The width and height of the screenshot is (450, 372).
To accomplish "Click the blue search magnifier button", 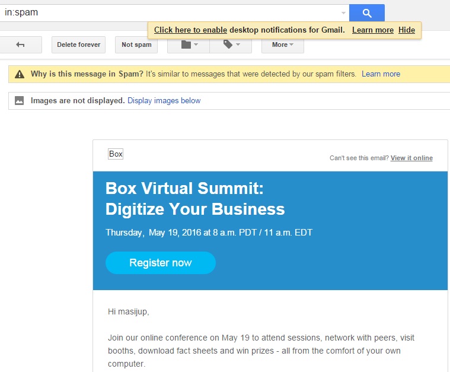I will (367, 13).
